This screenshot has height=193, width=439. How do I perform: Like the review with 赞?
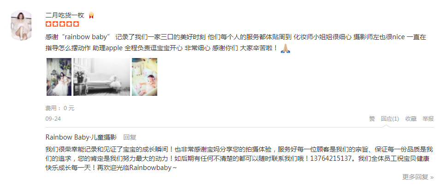click(372, 119)
